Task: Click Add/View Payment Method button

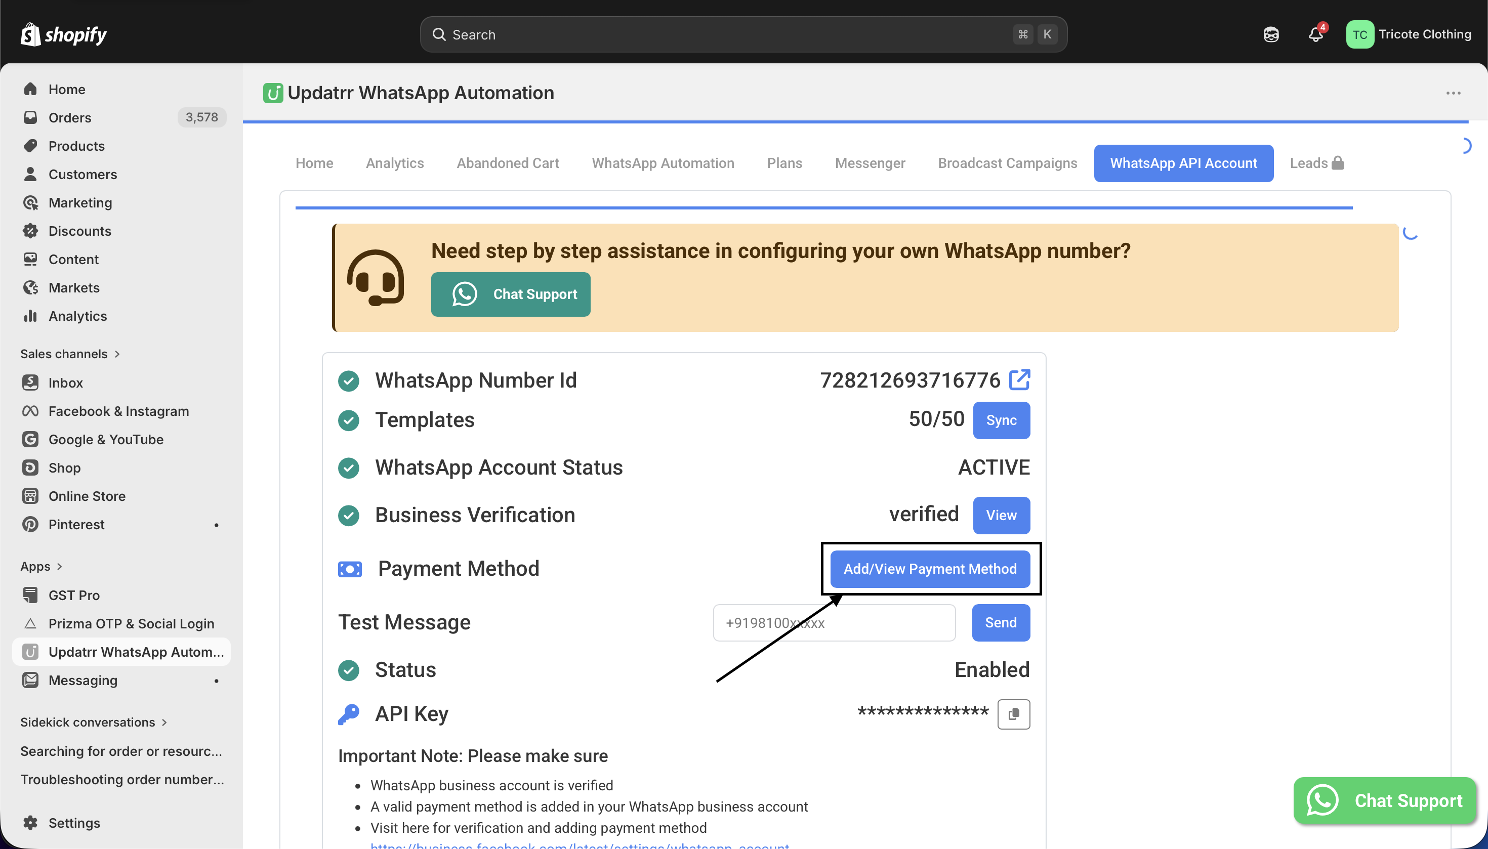Action: click(x=930, y=569)
